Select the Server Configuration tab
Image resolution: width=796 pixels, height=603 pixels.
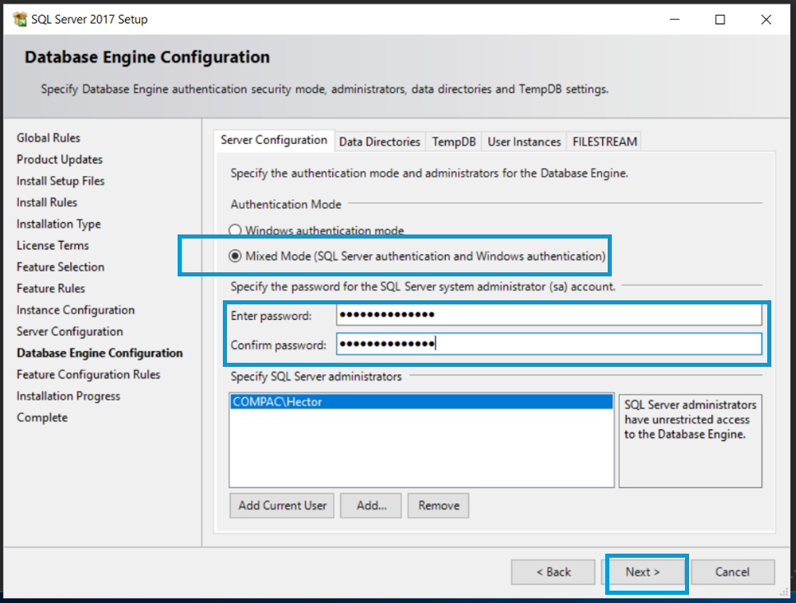(273, 141)
